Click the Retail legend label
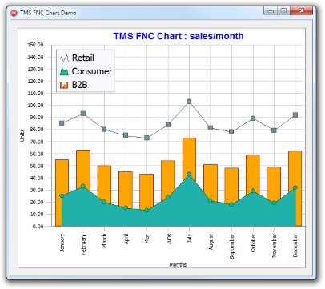This screenshot has width=325, height=289. (x=83, y=58)
